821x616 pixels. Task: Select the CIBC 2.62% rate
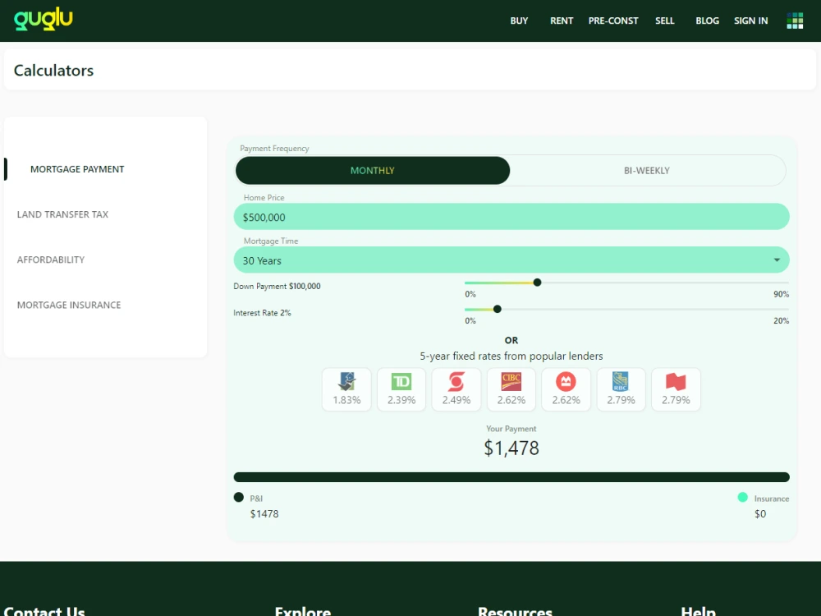pyautogui.click(x=511, y=388)
